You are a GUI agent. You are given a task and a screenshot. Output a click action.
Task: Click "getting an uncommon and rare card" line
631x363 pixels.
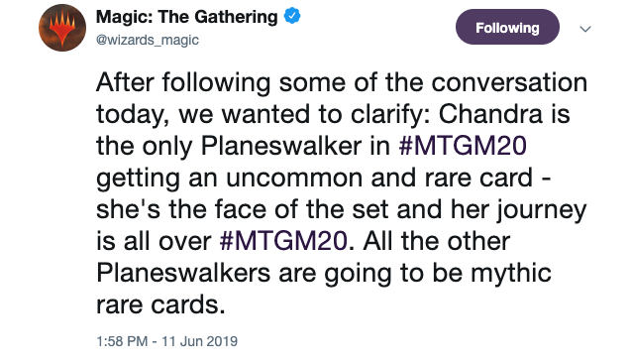pos(314,179)
